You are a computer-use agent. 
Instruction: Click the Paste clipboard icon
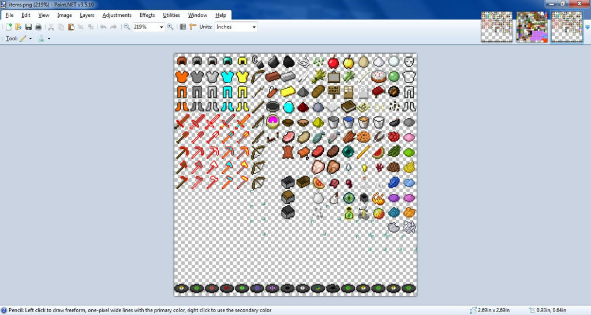[71, 27]
